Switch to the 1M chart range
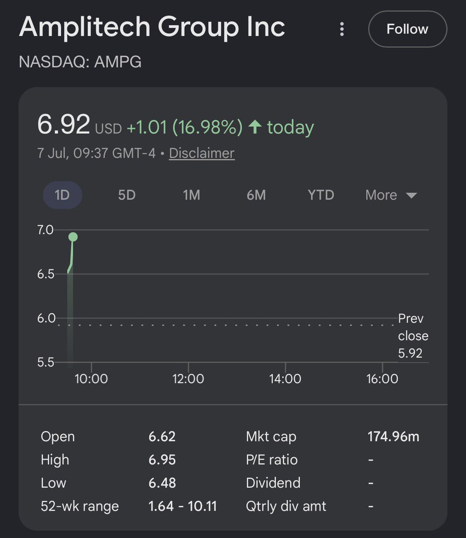Image resolution: width=466 pixels, height=538 pixels. click(192, 195)
